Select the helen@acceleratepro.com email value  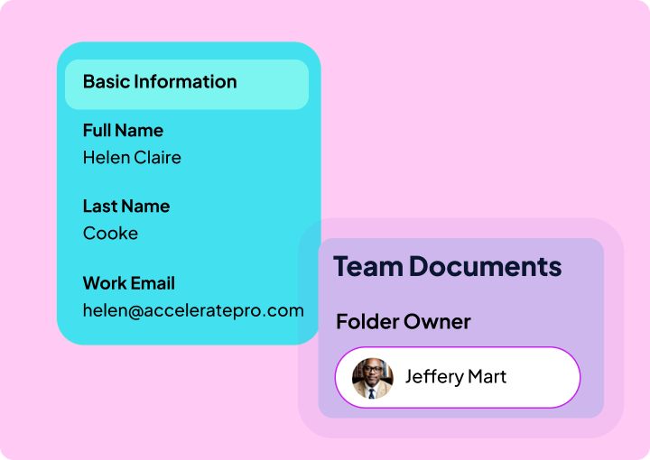tap(193, 310)
